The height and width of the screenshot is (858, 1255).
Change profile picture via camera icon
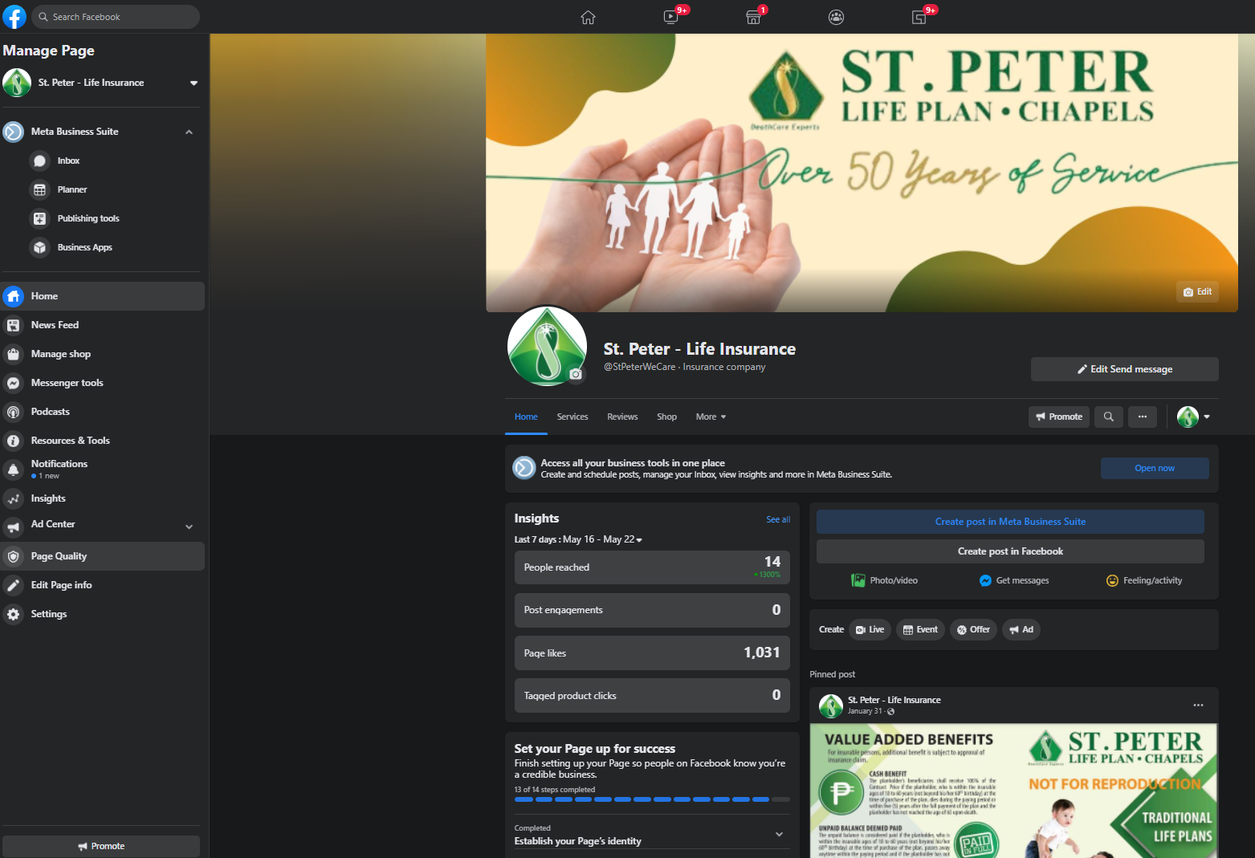click(576, 374)
